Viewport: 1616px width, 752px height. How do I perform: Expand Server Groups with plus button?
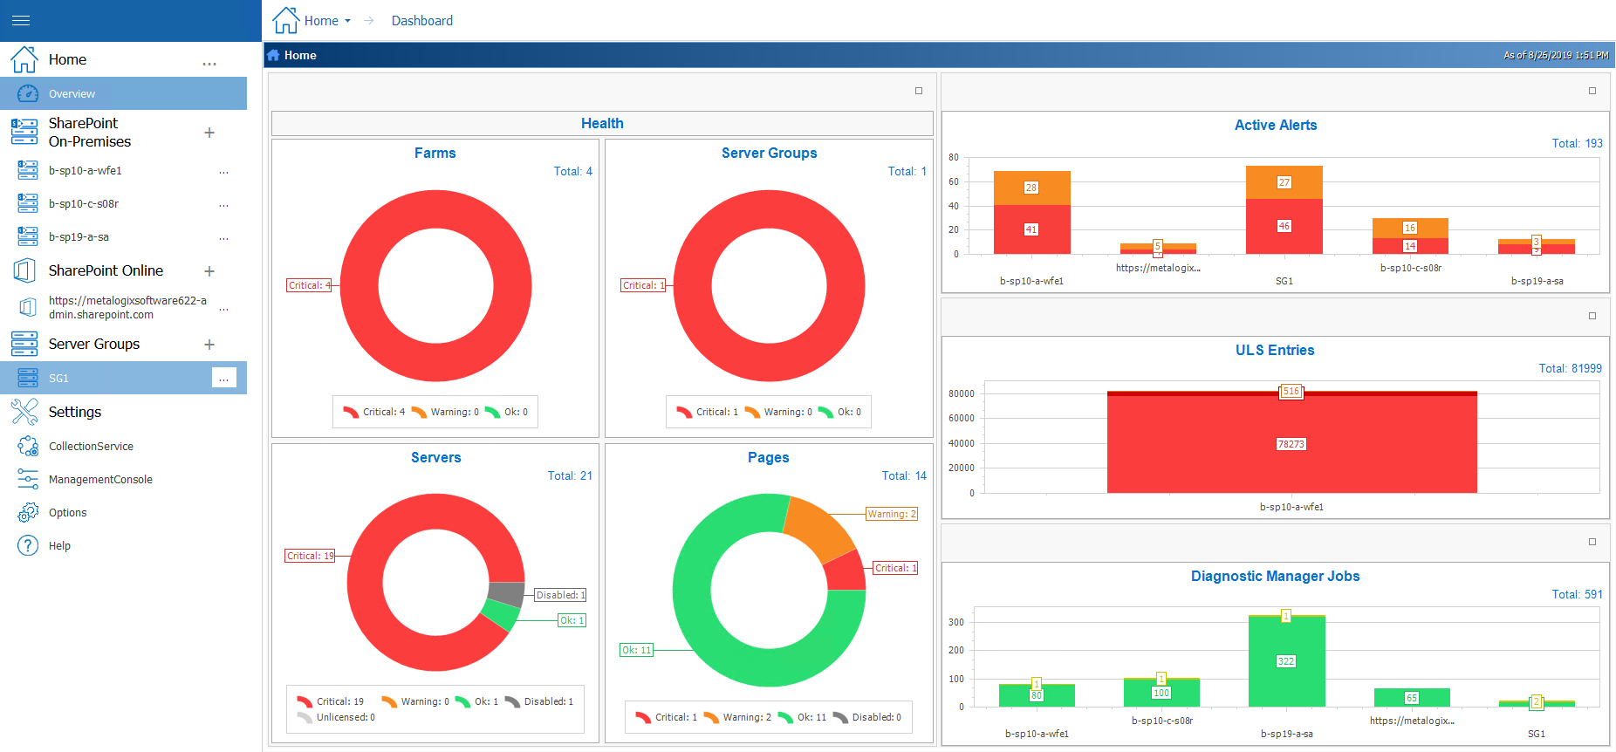point(209,345)
